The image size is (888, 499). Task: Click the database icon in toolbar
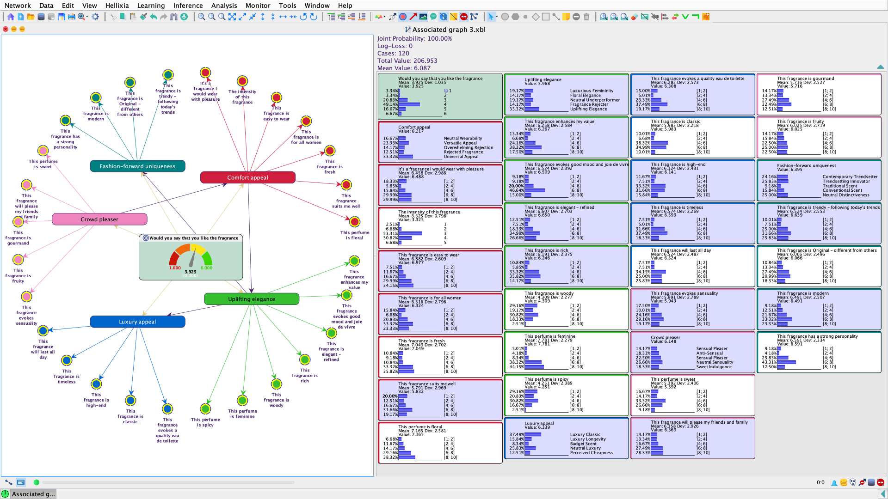point(41,17)
